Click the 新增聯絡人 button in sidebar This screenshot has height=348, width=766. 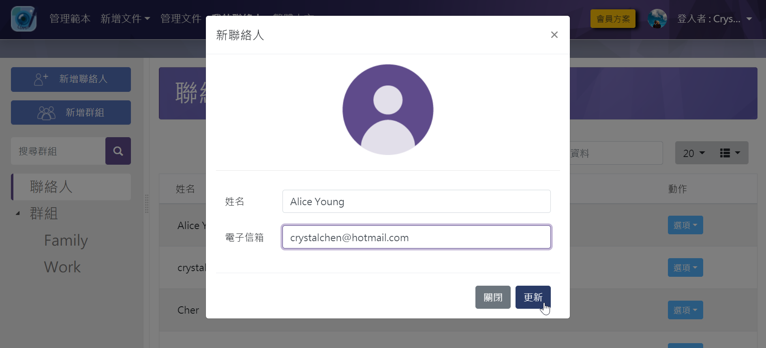pos(71,79)
